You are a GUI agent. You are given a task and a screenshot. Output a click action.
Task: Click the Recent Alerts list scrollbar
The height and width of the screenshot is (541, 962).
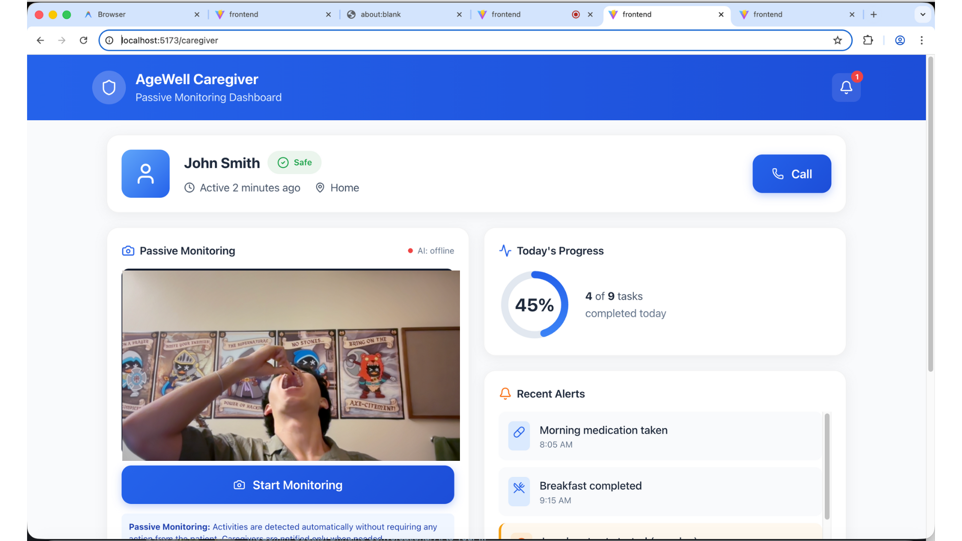point(827,466)
